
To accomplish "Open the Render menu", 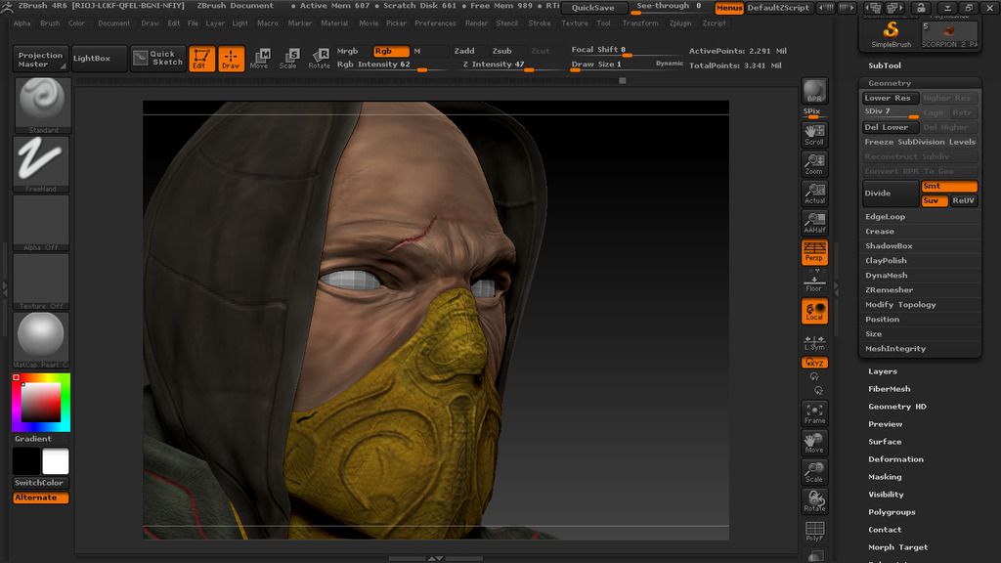I will 476,23.
